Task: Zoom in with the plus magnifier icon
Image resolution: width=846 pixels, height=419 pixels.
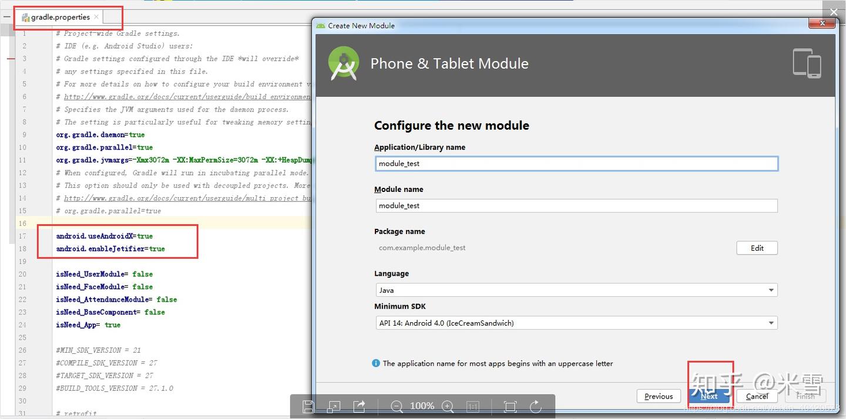Action: [x=448, y=406]
